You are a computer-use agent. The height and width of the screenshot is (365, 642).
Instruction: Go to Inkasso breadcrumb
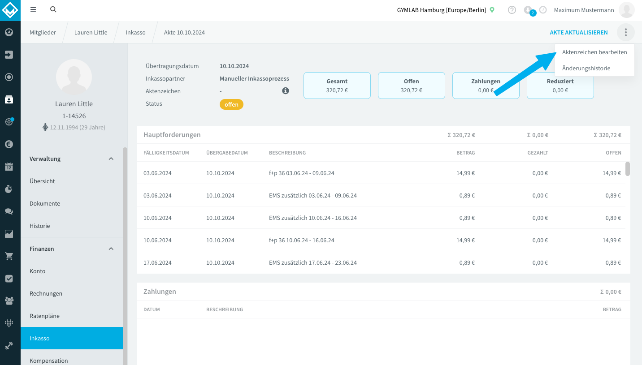tap(135, 32)
